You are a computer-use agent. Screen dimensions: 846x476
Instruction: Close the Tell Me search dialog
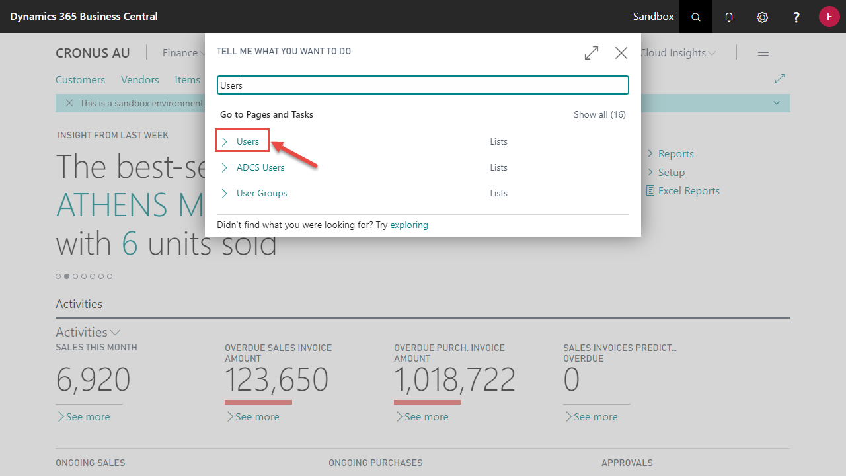[x=621, y=53]
